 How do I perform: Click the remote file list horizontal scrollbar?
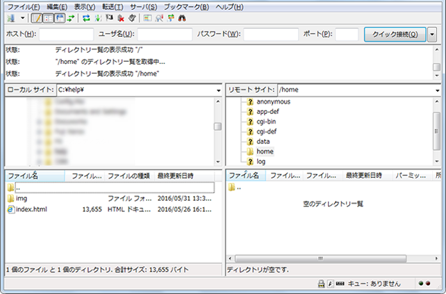(x=320, y=259)
